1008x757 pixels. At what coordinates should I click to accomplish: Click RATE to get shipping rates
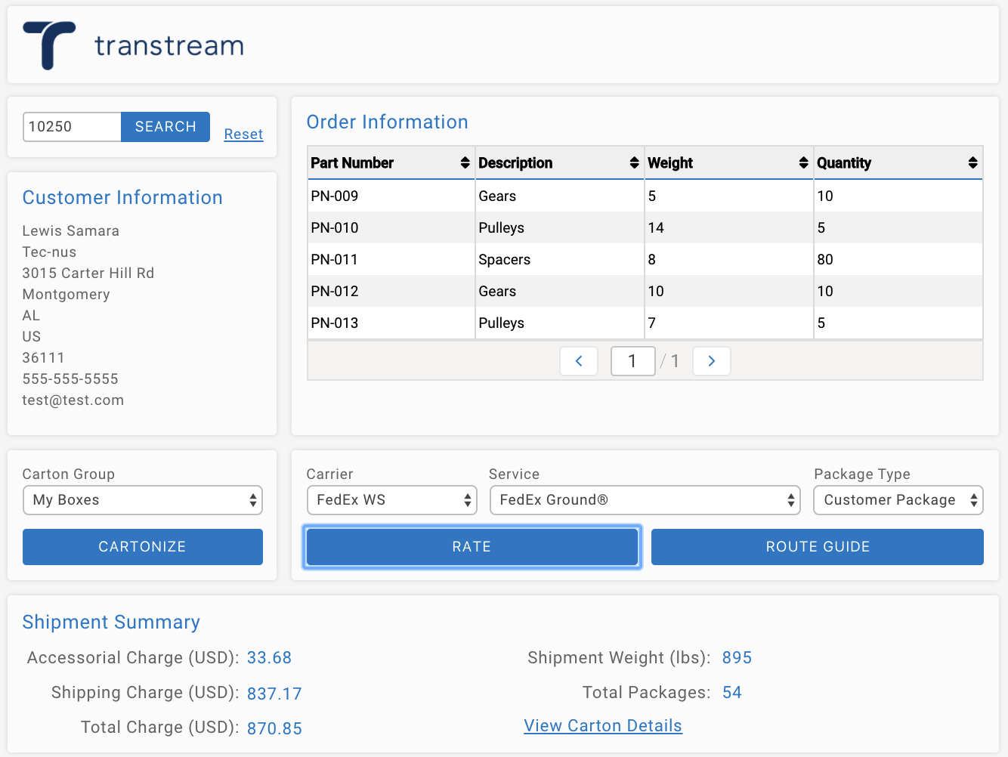pos(472,546)
